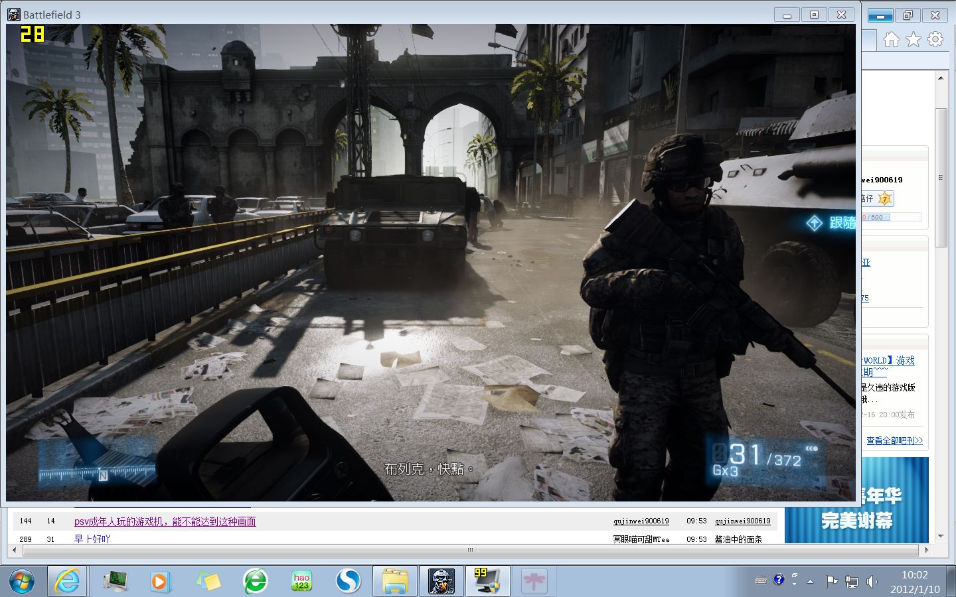Image resolution: width=956 pixels, height=597 pixels.
Task: Open the Fraps 99 monitor taskbar icon
Action: pyautogui.click(x=487, y=581)
